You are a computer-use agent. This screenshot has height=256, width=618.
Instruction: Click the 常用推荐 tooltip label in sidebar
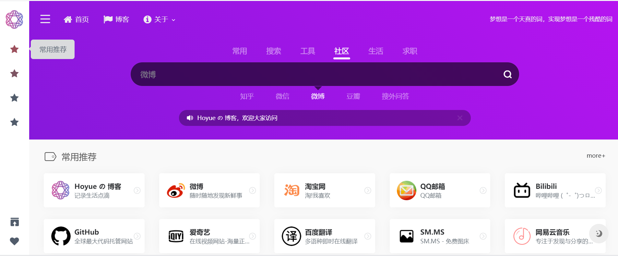pos(53,49)
